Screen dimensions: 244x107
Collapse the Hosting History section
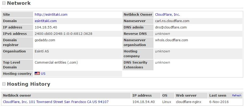coord(4,84)
